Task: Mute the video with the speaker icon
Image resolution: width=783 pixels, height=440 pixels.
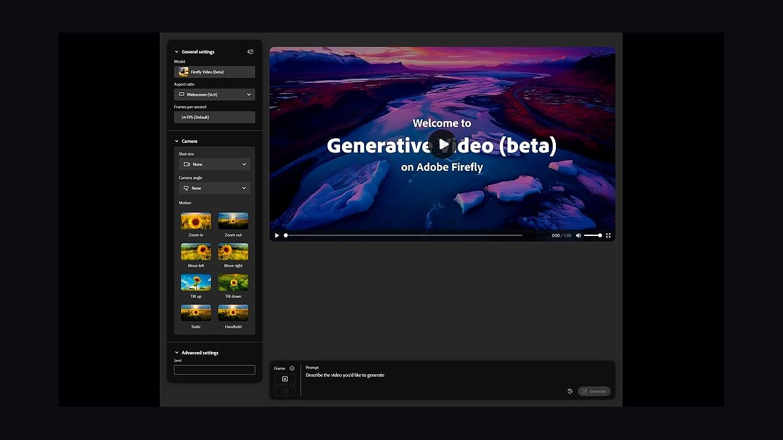Action: (x=578, y=235)
